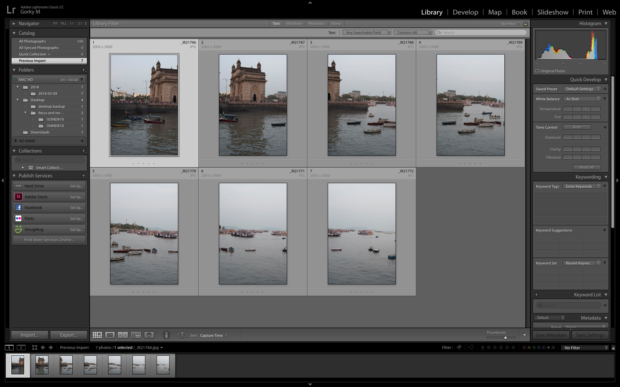Toggle filter by flagged status

(459, 347)
